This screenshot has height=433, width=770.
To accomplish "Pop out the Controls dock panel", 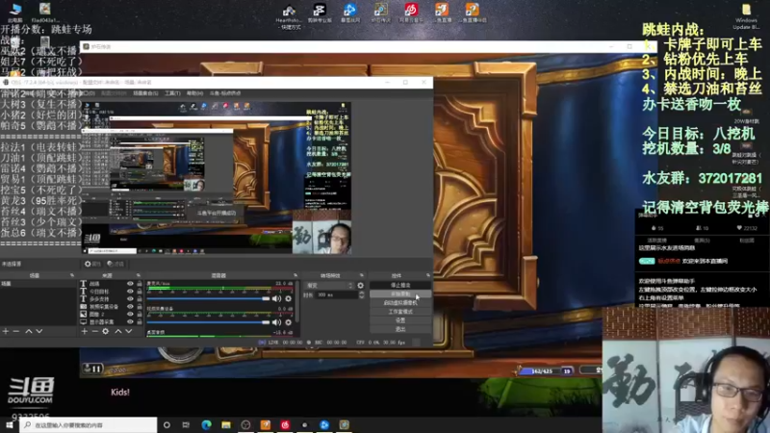I will (x=428, y=275).
